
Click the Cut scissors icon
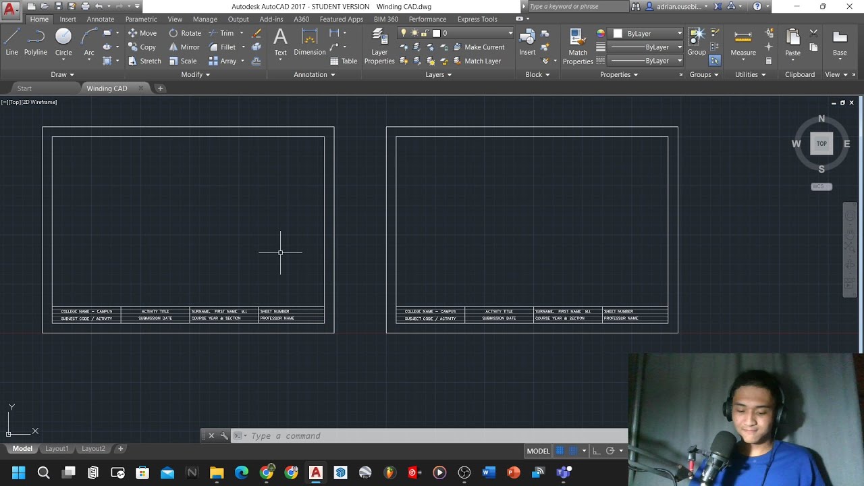tap(813, 33)
